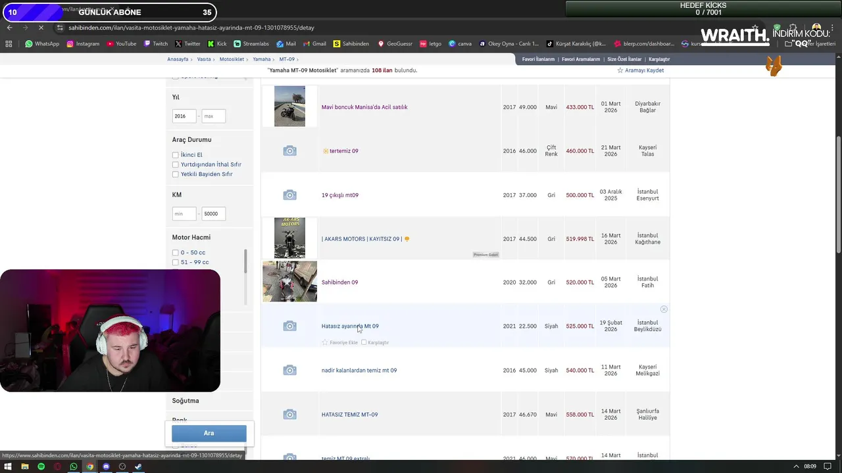Tick the Karşılaştır checkbox on hovered listing
The width and height of the screenshot is (842, 473).
point(364,342)
